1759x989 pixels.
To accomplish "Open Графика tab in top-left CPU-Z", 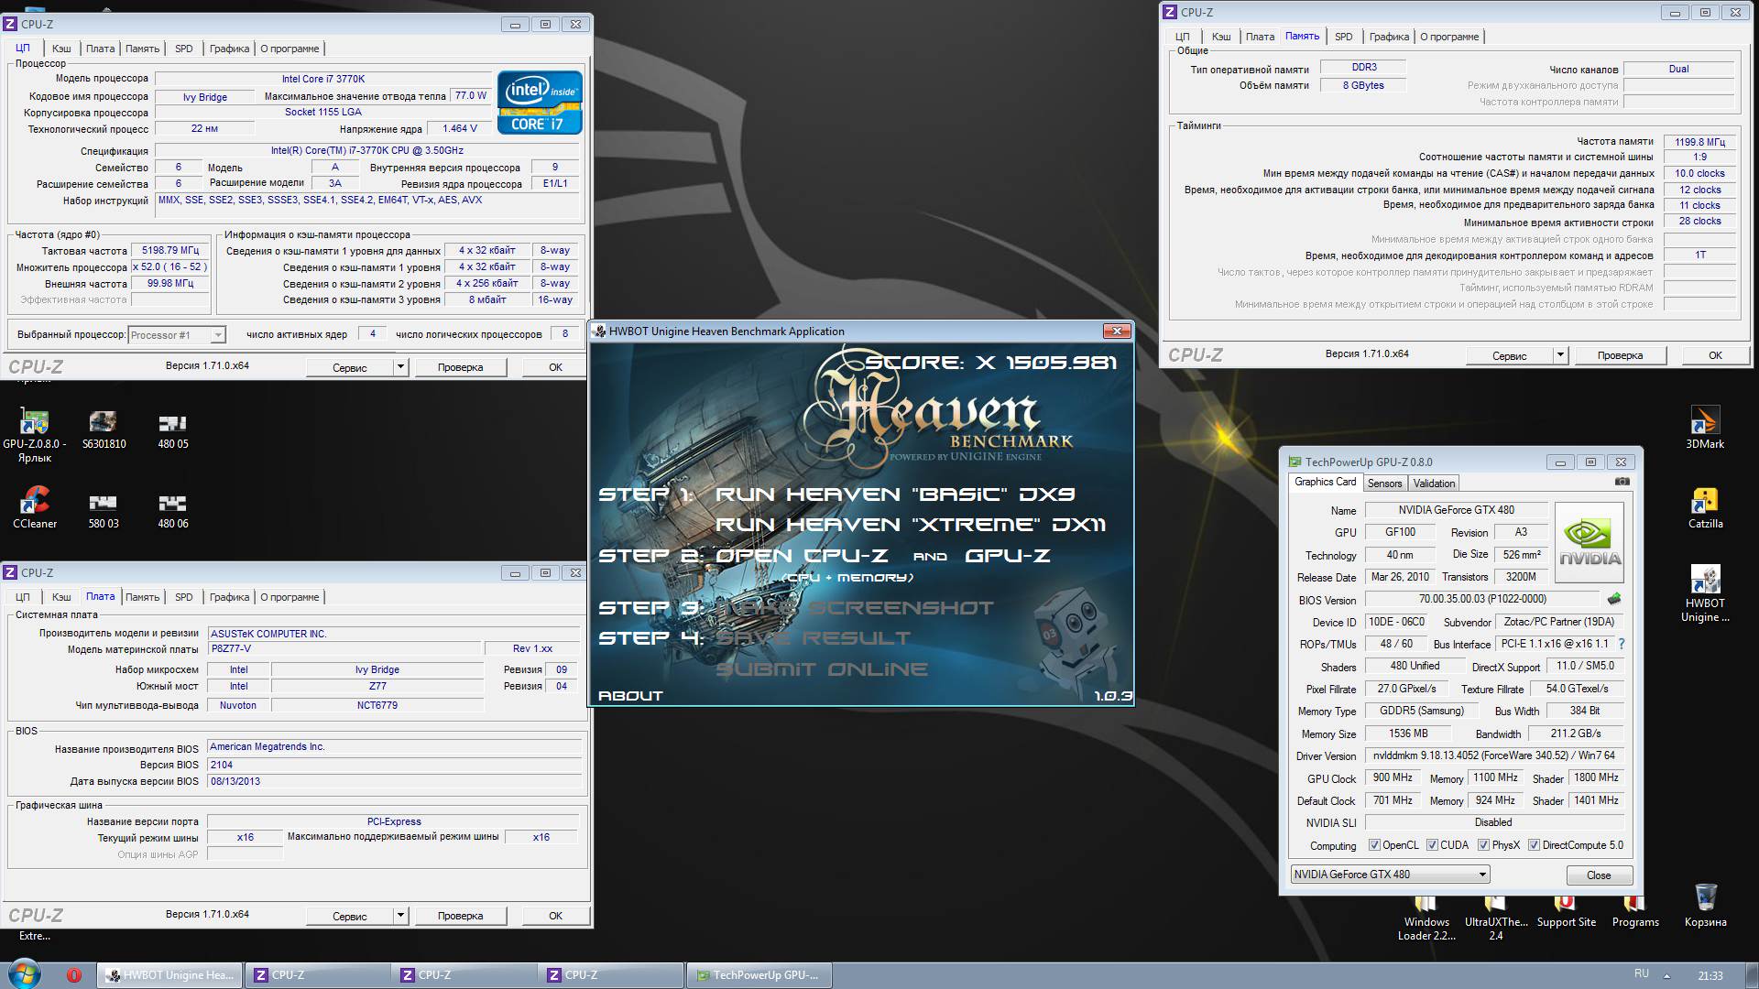I will [x=229, y=49].
